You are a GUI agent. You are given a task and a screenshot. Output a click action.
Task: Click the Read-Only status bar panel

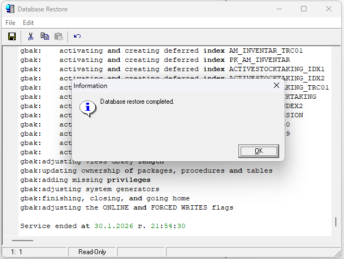pyautogui.click(x=92, y=252)
